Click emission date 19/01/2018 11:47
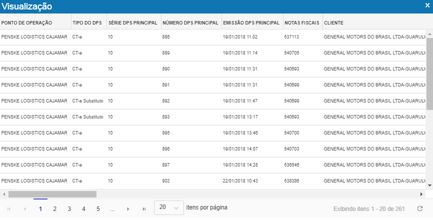433x220 pixels. pyautogui.click(x=240, y=101)
